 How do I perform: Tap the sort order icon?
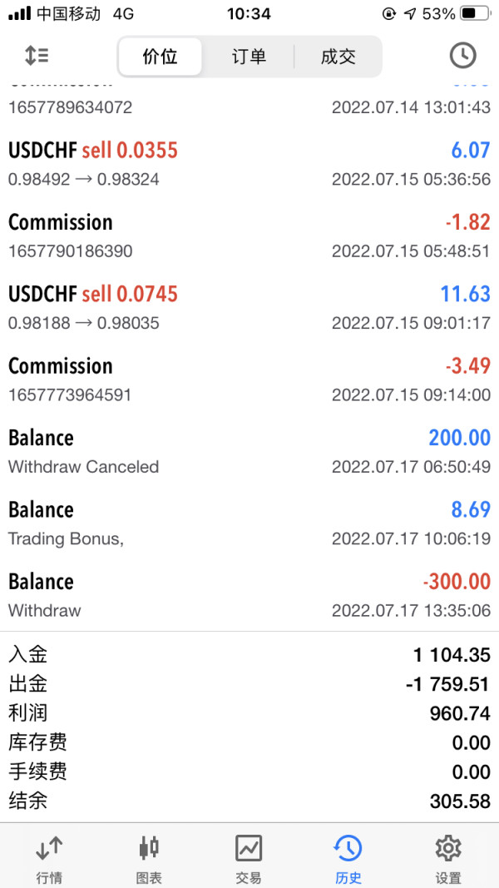click(x=37, y=56)
